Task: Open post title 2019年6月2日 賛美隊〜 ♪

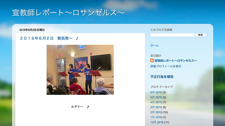Action: point(49,39)
